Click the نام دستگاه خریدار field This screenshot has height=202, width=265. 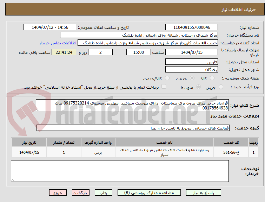[139, 35]
